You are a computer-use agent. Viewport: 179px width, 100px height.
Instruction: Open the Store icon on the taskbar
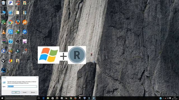pos(53,98)
